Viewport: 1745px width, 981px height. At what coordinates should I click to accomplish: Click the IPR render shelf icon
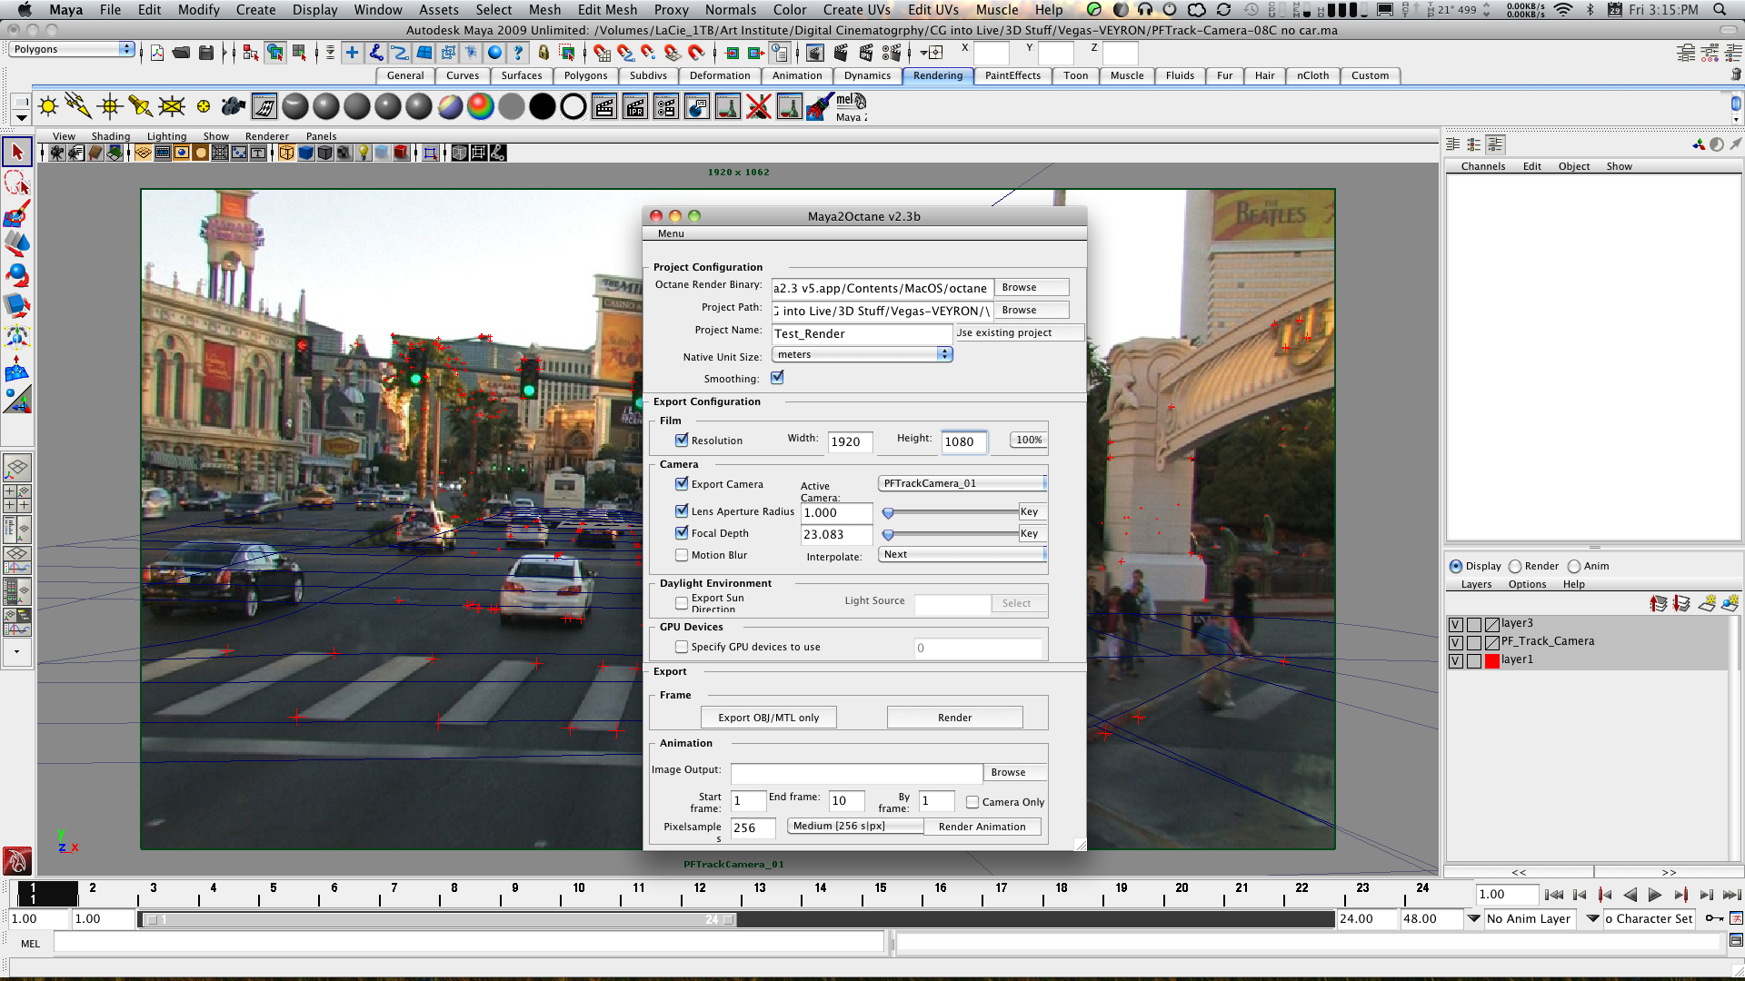coord(635,107)
